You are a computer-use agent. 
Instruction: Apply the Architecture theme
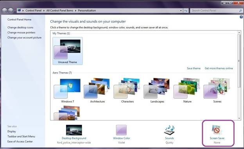click(97, 90)
